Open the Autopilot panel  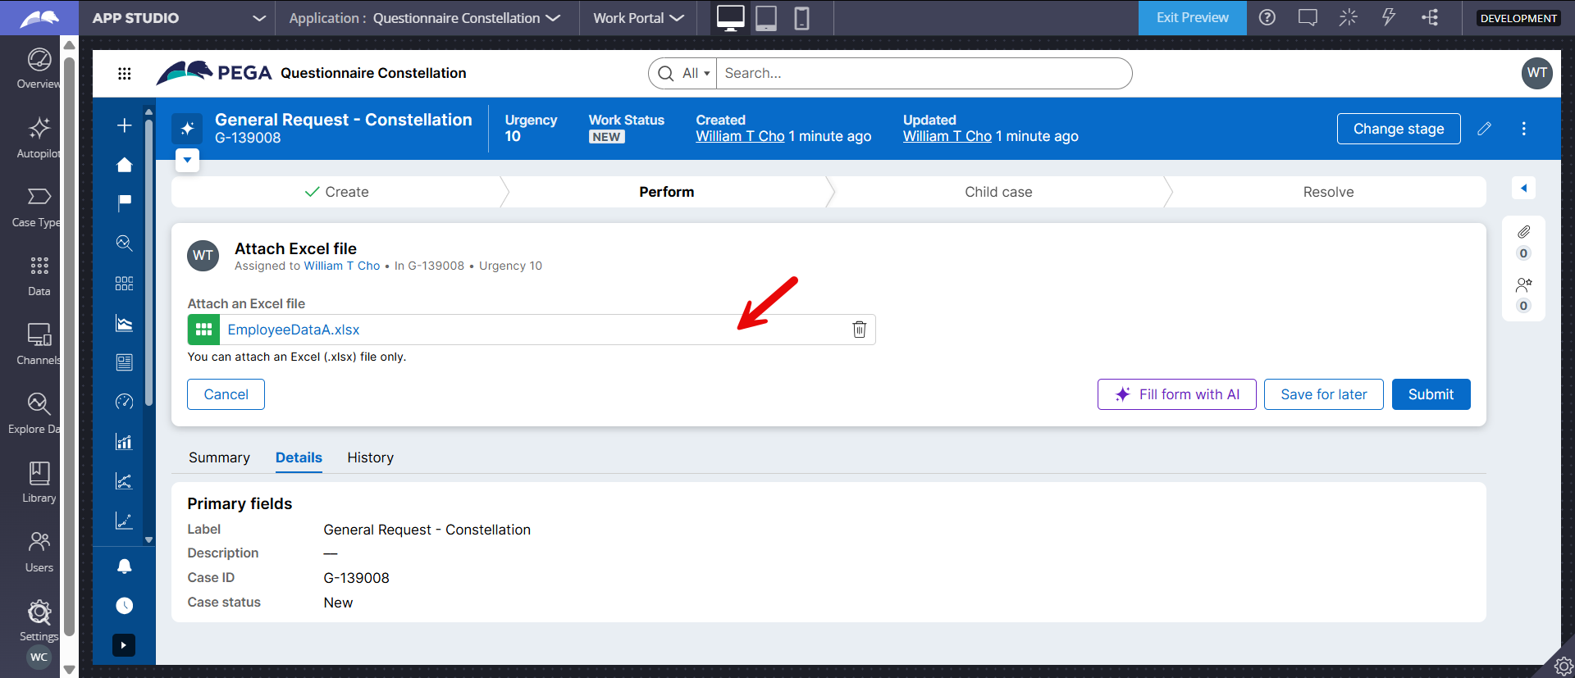coord(39,138)
